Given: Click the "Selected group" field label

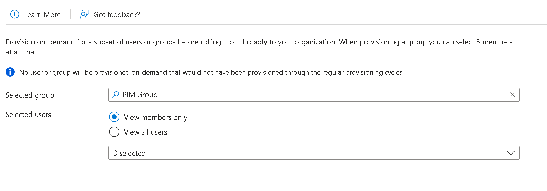Looking at the screenshot, I should [30, 95].
